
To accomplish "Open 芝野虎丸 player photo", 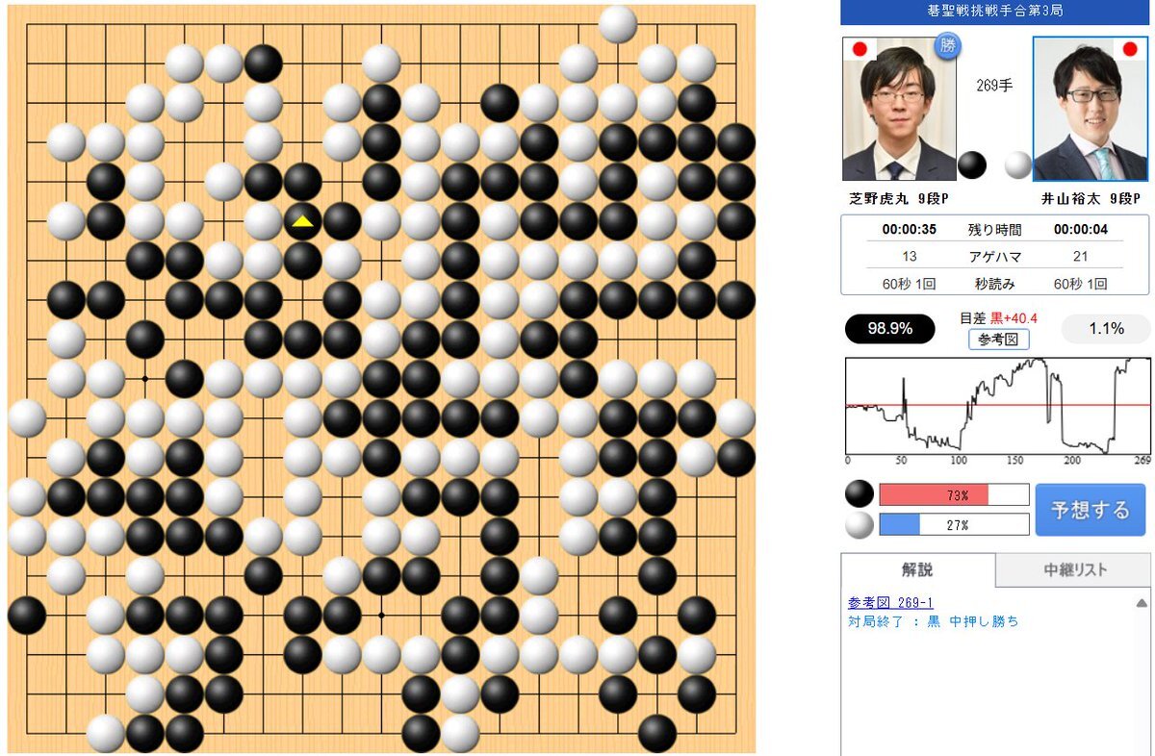I will coord(899,109).
